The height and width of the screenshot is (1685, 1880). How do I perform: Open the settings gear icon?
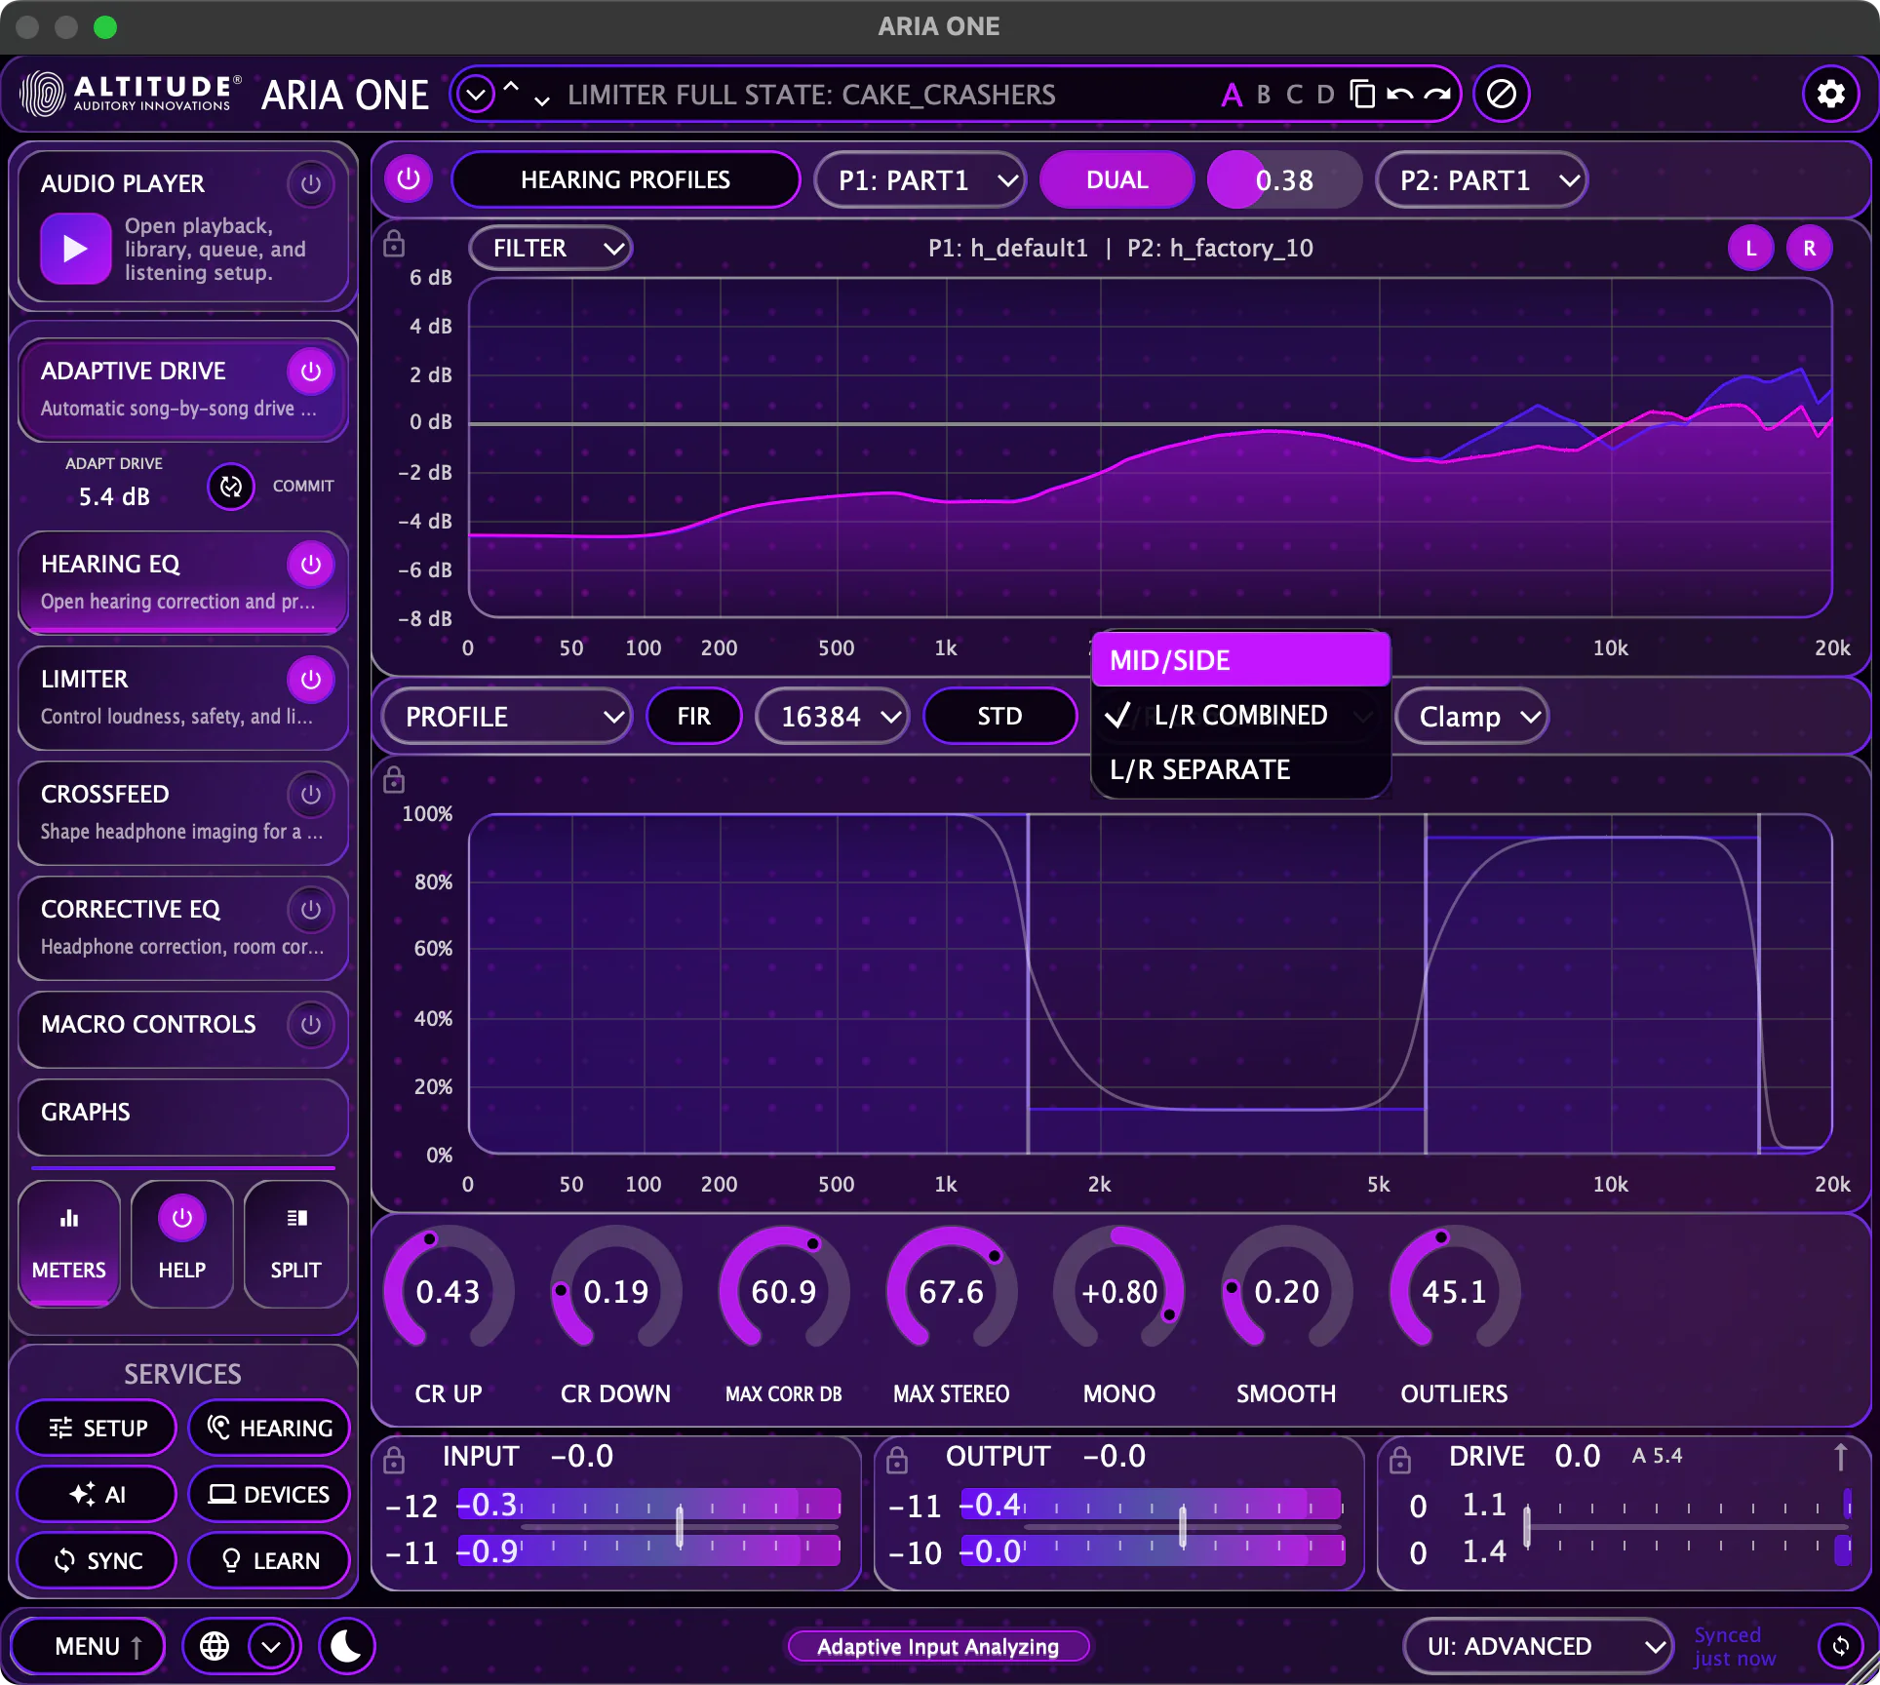click(1830, 95)
